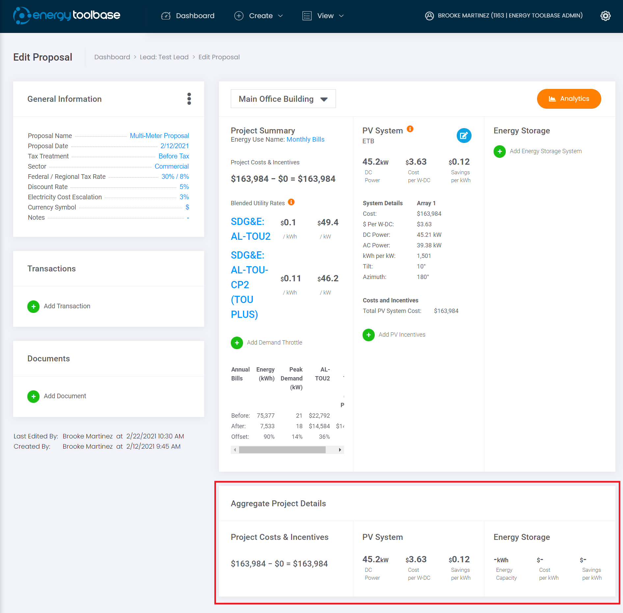Open the Dashboard menu item

click(x=188, y=16)
